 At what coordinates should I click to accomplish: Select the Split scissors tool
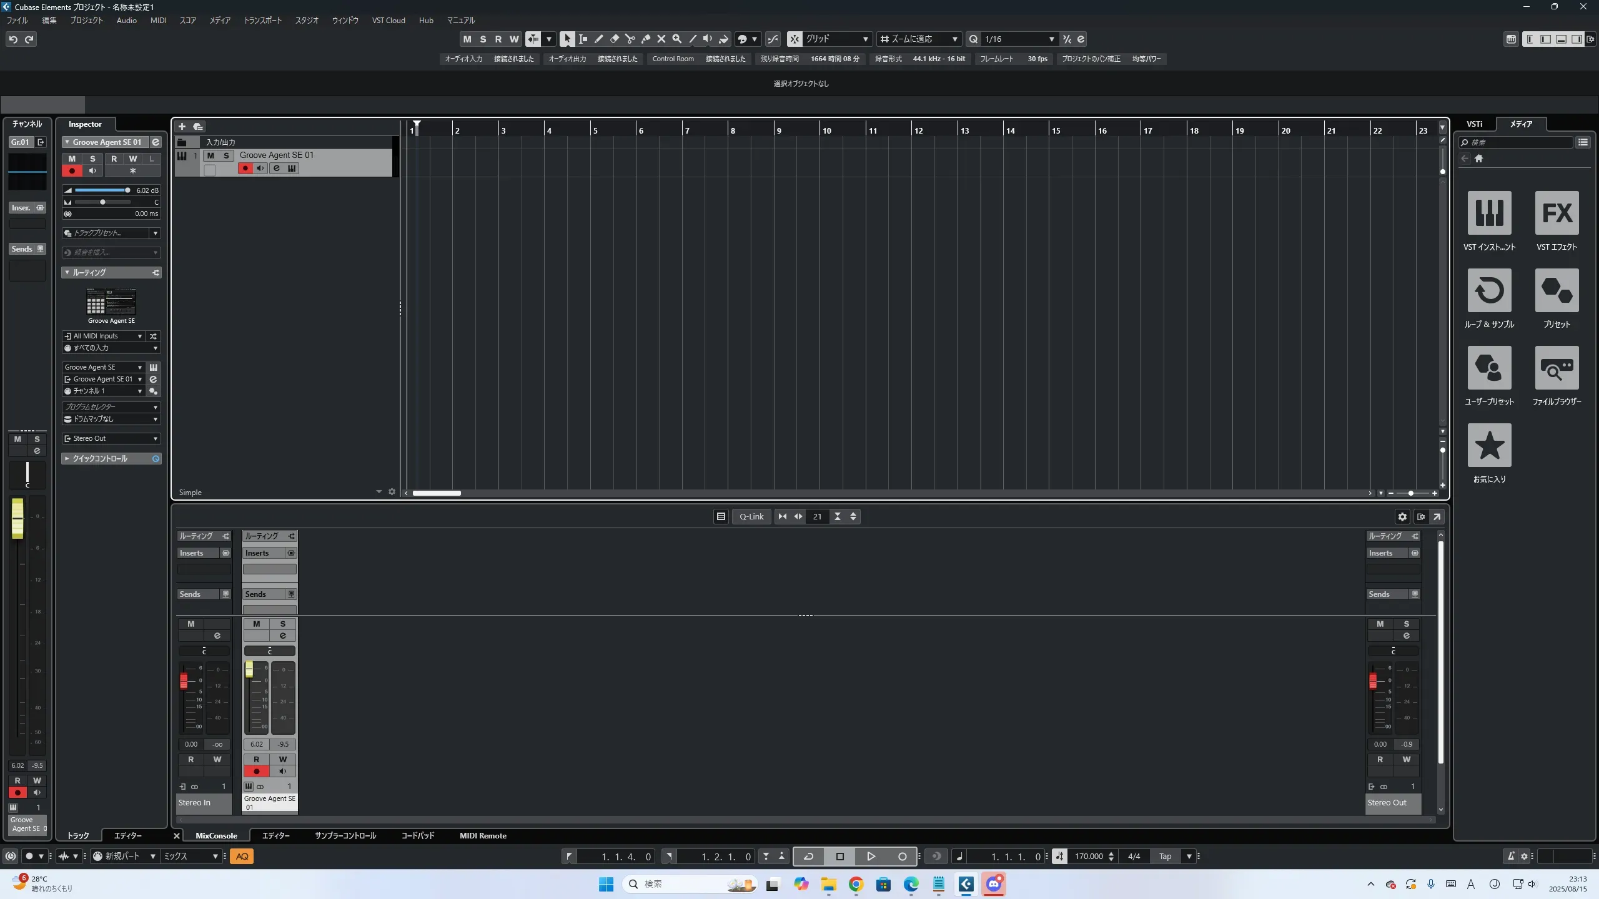(x=630, y=39)
